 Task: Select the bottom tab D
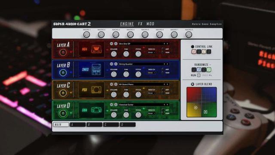coord(128,124)
